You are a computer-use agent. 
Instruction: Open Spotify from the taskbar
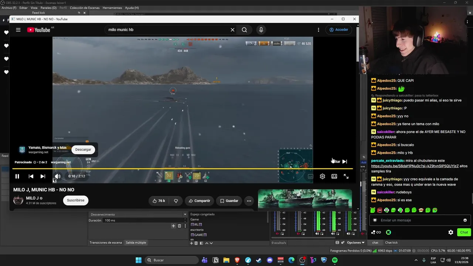pyautogui.click(x=335, y=260)
